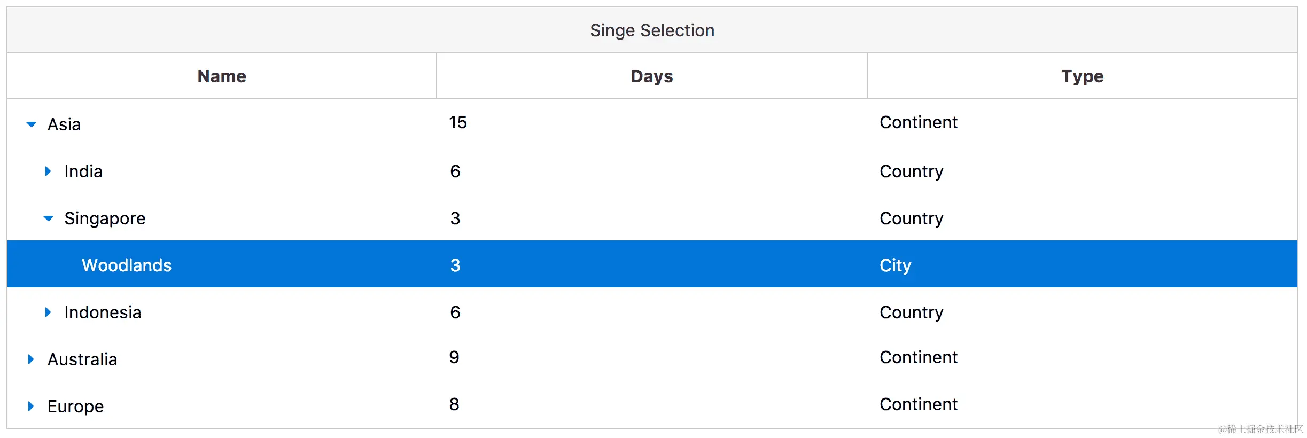Click the Type column header
The height and width of the screenshot is (438, 1307).
[1082, 76]
